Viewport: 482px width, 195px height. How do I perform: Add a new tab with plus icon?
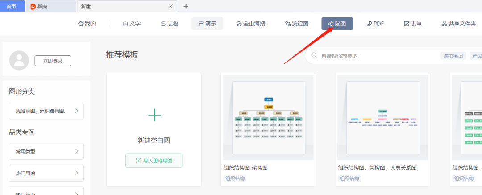tap(186, 6)
